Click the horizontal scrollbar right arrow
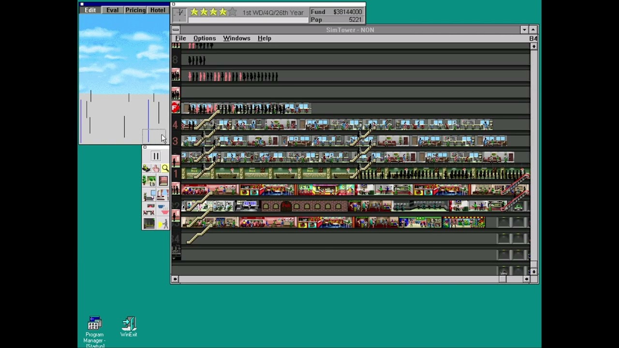Image resolution: width=619 pixels, height=348 pixels. pos(527,279)
